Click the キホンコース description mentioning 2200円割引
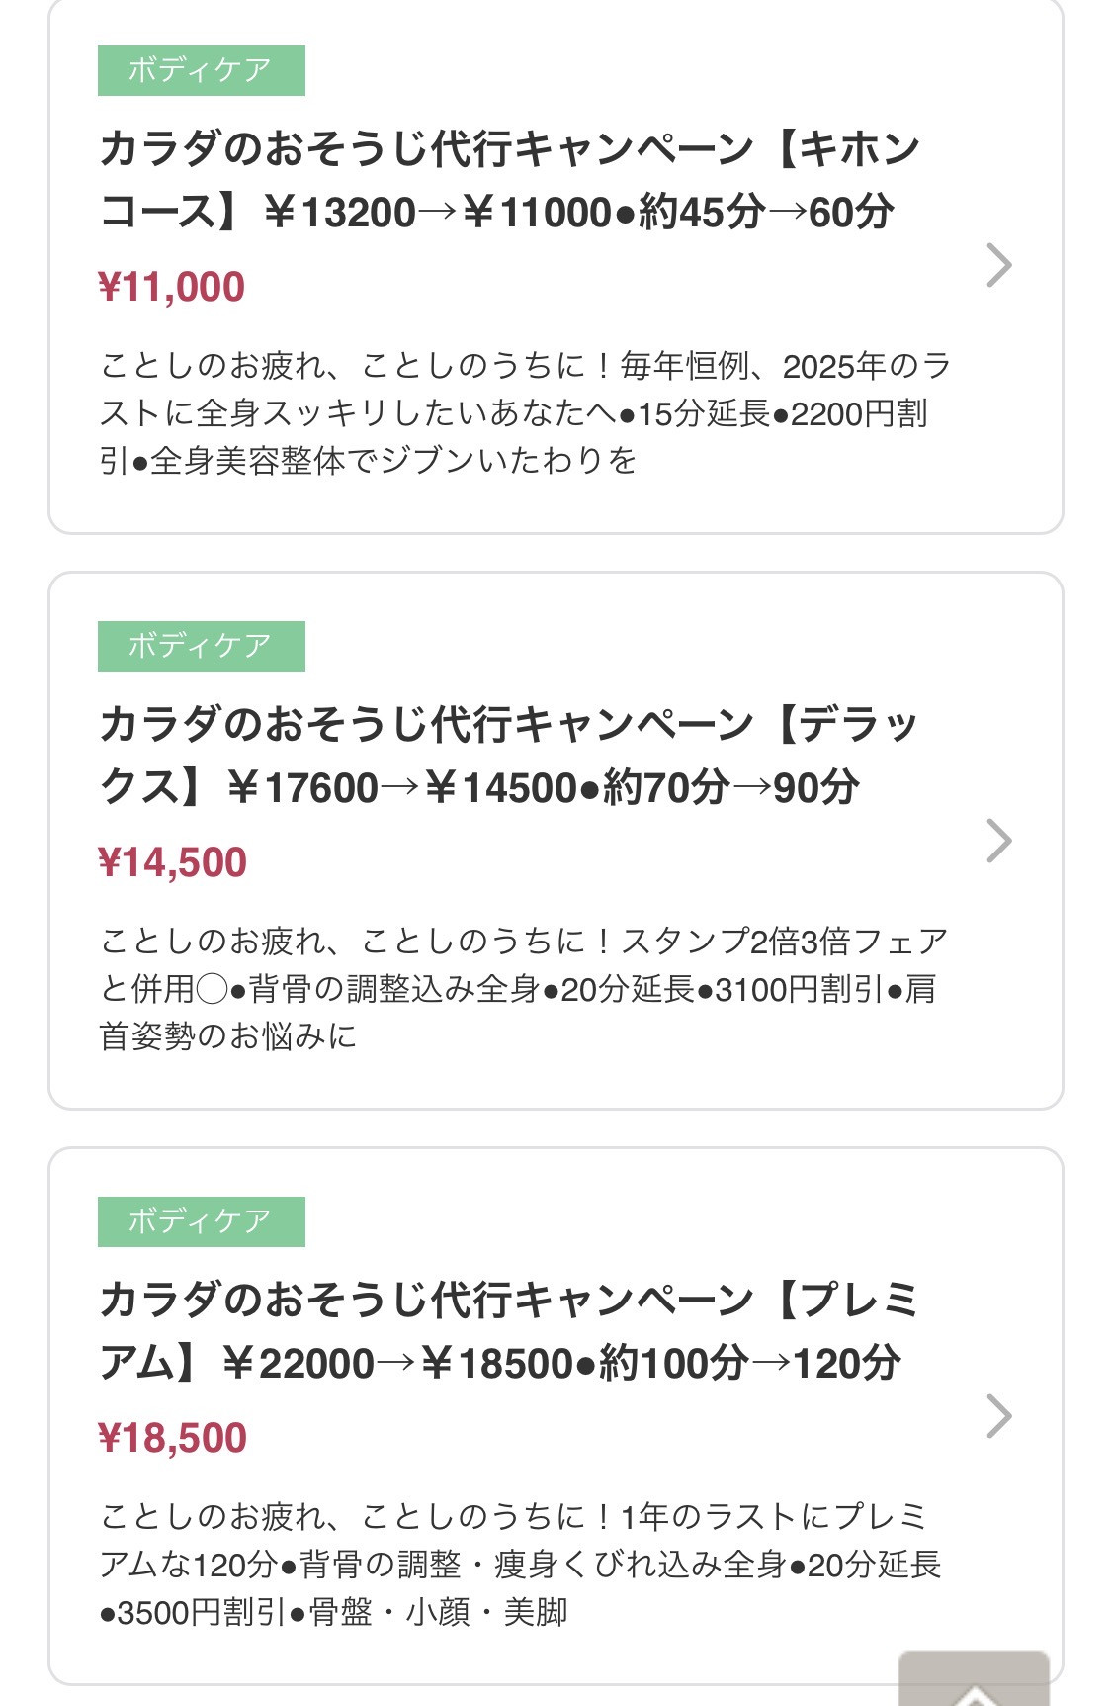This screenshot has width=1112, height=1706. click(524, 413)
